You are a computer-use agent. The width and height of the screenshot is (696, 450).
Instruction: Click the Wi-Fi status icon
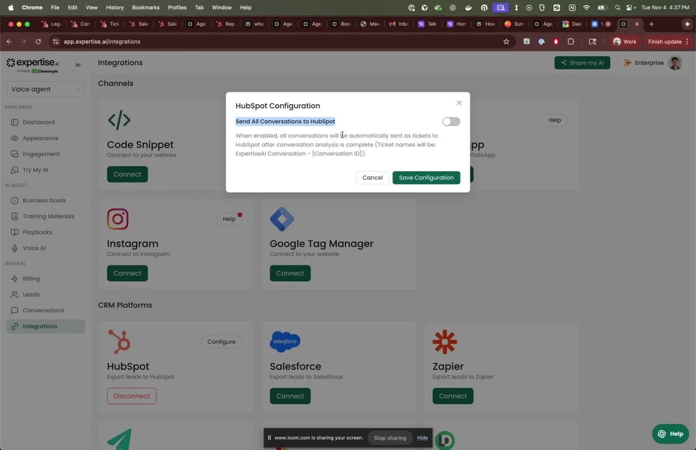click(x=586, y=8)
